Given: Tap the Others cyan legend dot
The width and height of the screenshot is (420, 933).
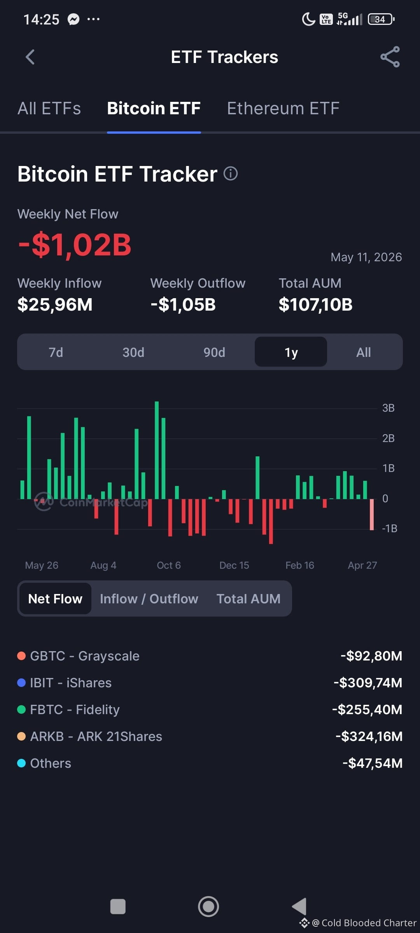Looking at the screenshot, I should [21, 763].
